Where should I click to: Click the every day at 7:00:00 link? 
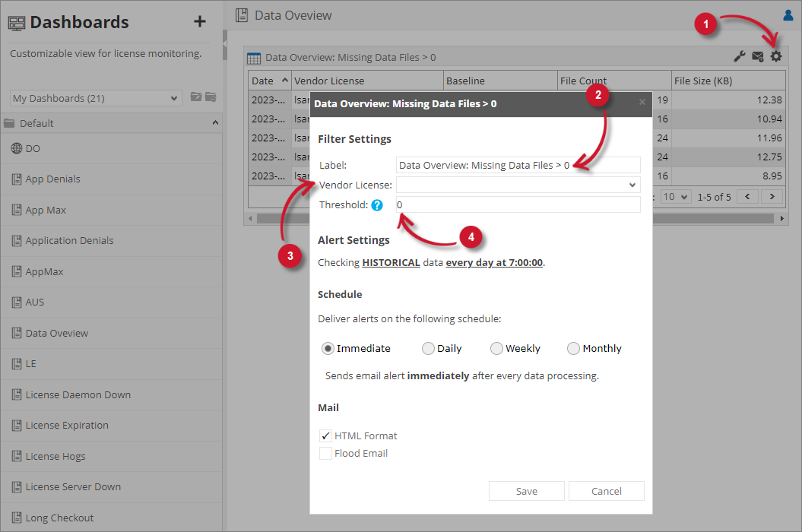494,262
